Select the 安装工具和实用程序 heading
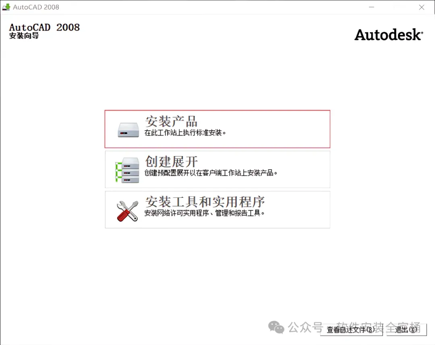The image size is (435, 345). [x=205, y=202]
